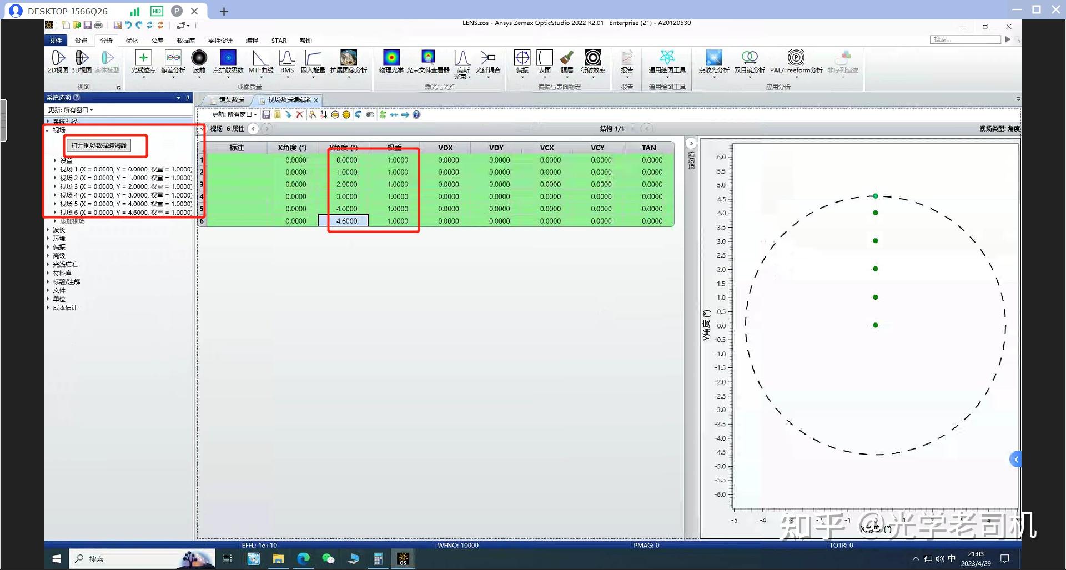
Task: Click field editor save icon
Action: pos(266,115)
